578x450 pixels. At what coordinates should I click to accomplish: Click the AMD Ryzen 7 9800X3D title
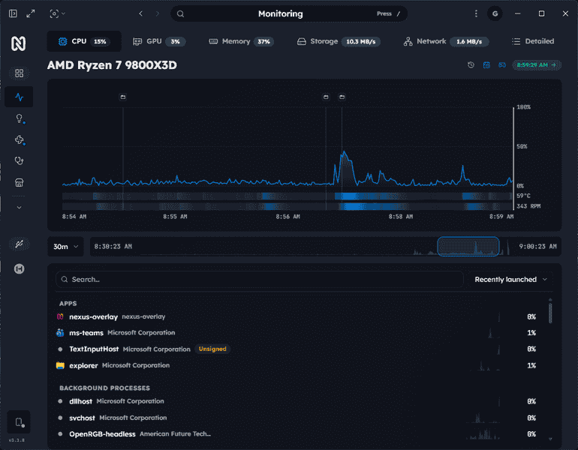tap(112, 65)
